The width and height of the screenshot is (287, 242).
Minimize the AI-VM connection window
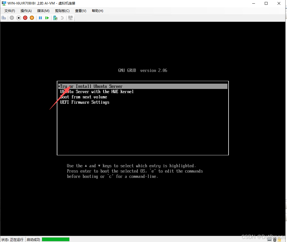254,3
